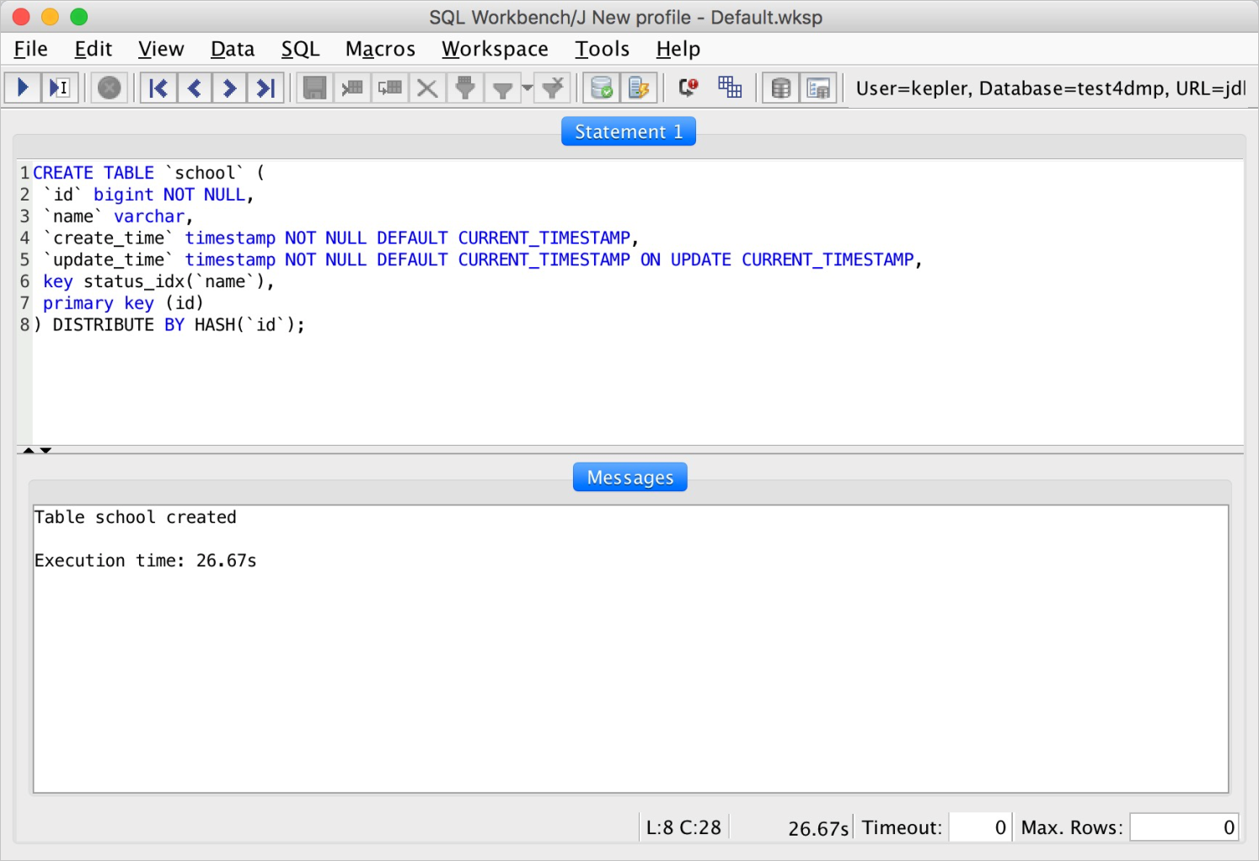The width and height of the screenshot is (1259, 861).
Task: Open the object info panel icon
Action: point(818,88)
